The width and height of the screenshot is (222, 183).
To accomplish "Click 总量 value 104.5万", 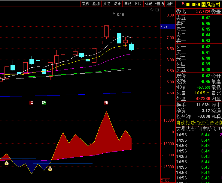I will (202, 93).
